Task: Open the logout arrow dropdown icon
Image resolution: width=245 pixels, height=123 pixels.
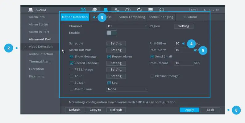Action: pos(211,10)
